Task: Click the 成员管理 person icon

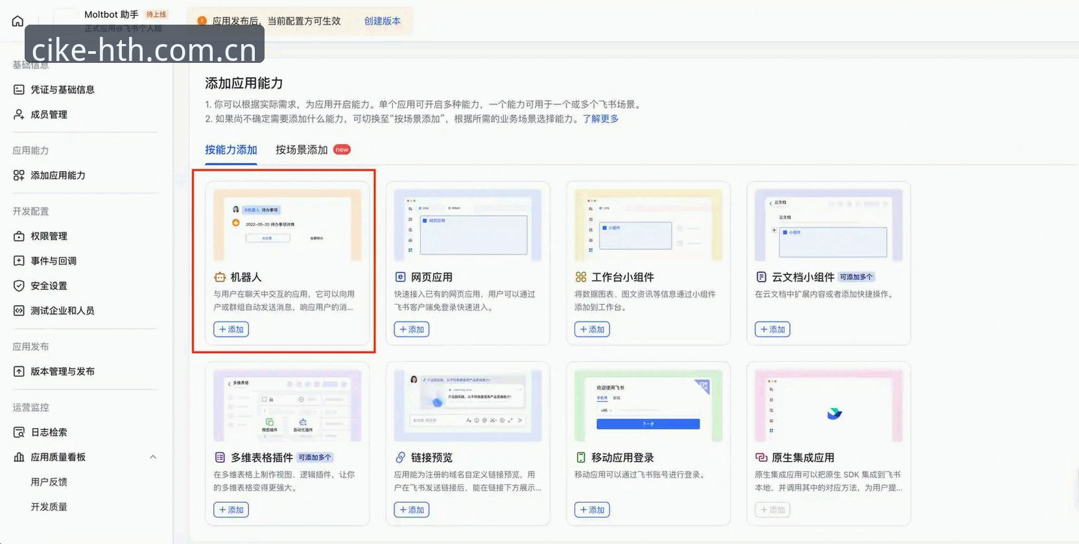Action: click(x=19, y=114)
